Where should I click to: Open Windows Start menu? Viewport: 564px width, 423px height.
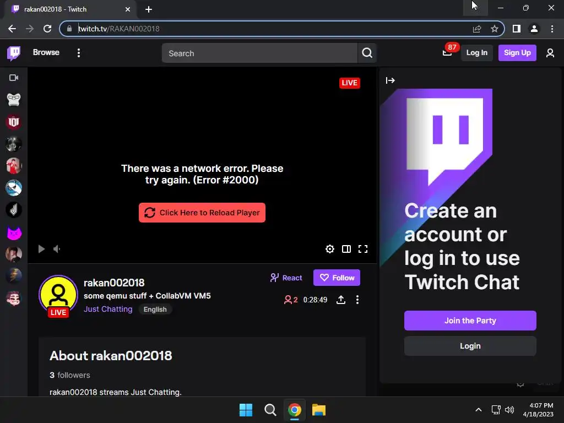(x=246, y=410)
